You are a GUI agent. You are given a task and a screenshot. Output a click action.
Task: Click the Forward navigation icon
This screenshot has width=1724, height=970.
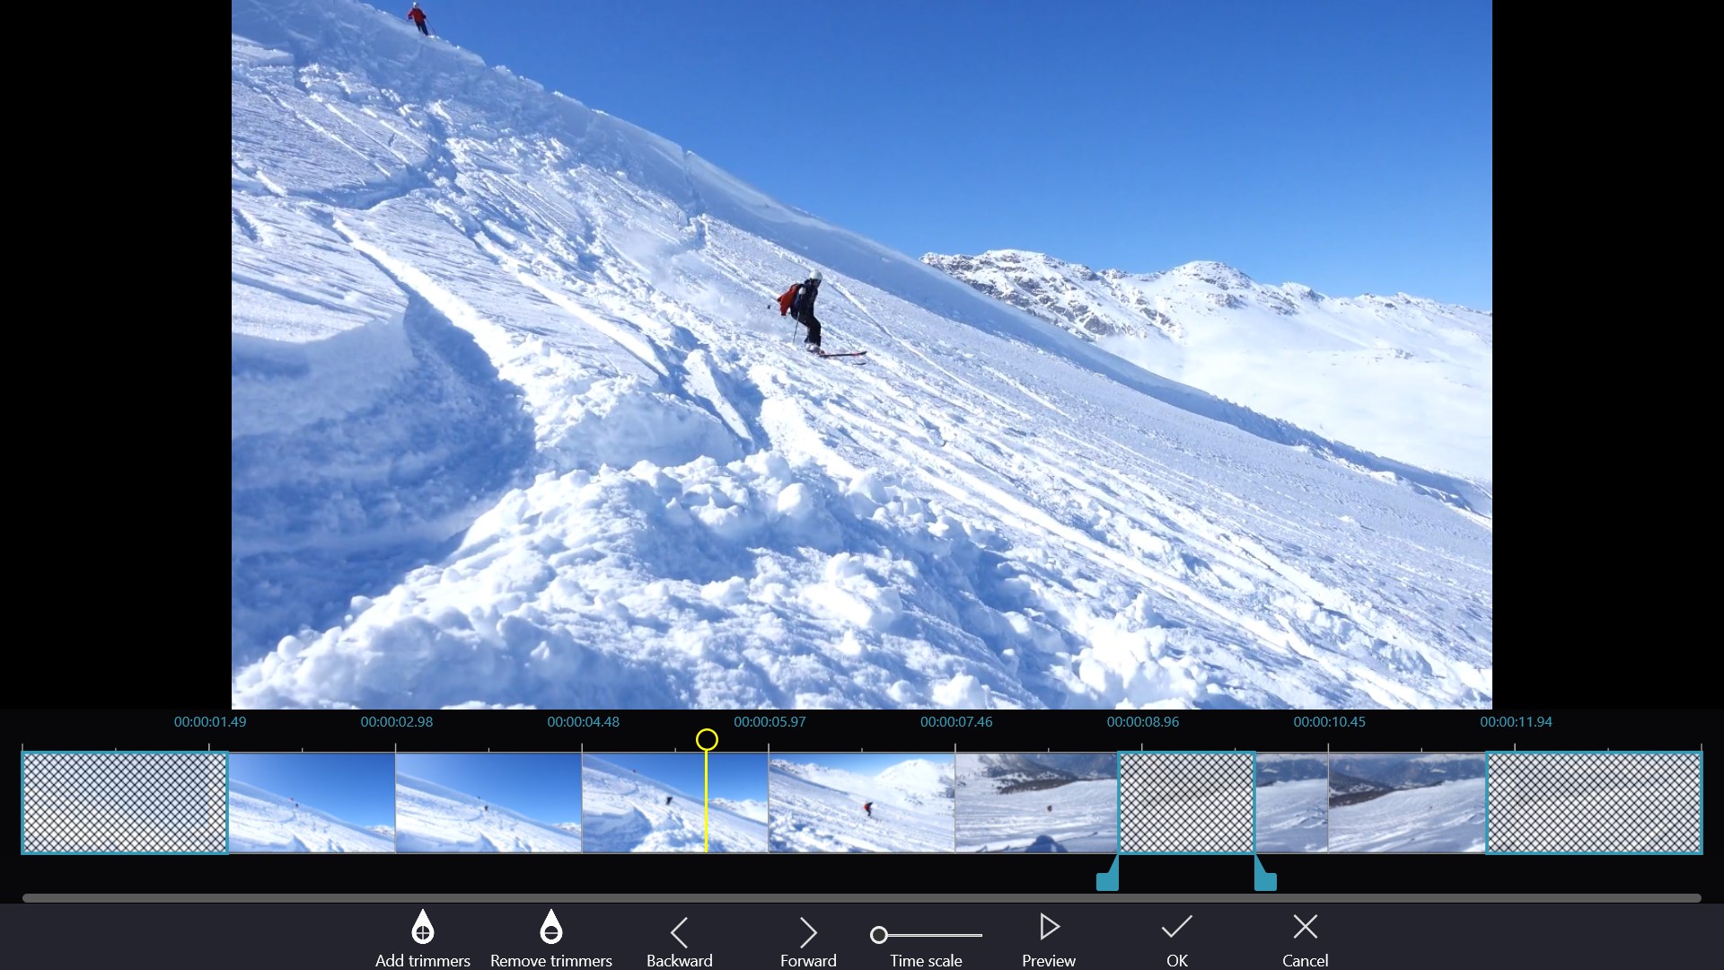(x=807, y=931)
